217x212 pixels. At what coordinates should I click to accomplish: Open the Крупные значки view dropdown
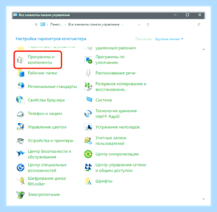point(169,39)
